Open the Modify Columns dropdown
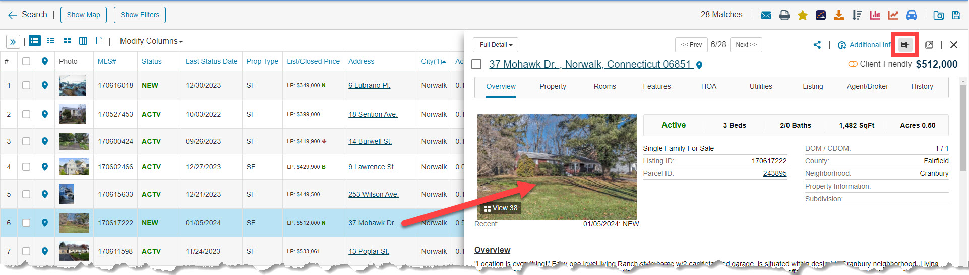The height and width of the screenshot is (275, 969). [151, 41]
